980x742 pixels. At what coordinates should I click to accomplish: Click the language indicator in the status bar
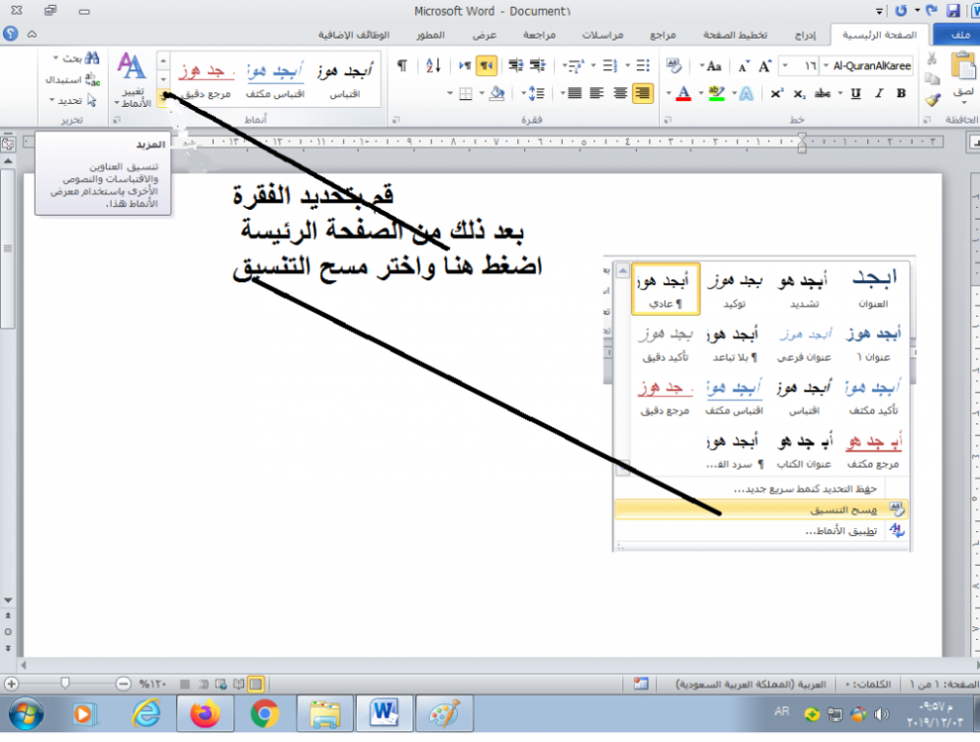point(751,685)
